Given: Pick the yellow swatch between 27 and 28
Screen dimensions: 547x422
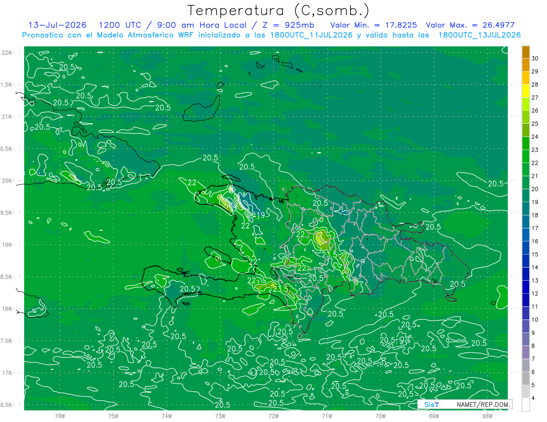Looking at the screenshot, I should coord(526,92).
